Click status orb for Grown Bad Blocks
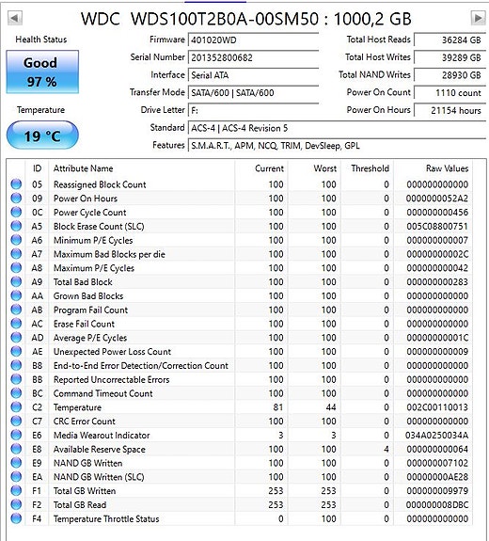The height and width of the screenshot is (541, 489). tap(16, 295)
